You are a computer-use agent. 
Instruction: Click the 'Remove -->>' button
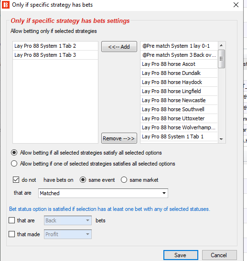click(x=119, y=138)
